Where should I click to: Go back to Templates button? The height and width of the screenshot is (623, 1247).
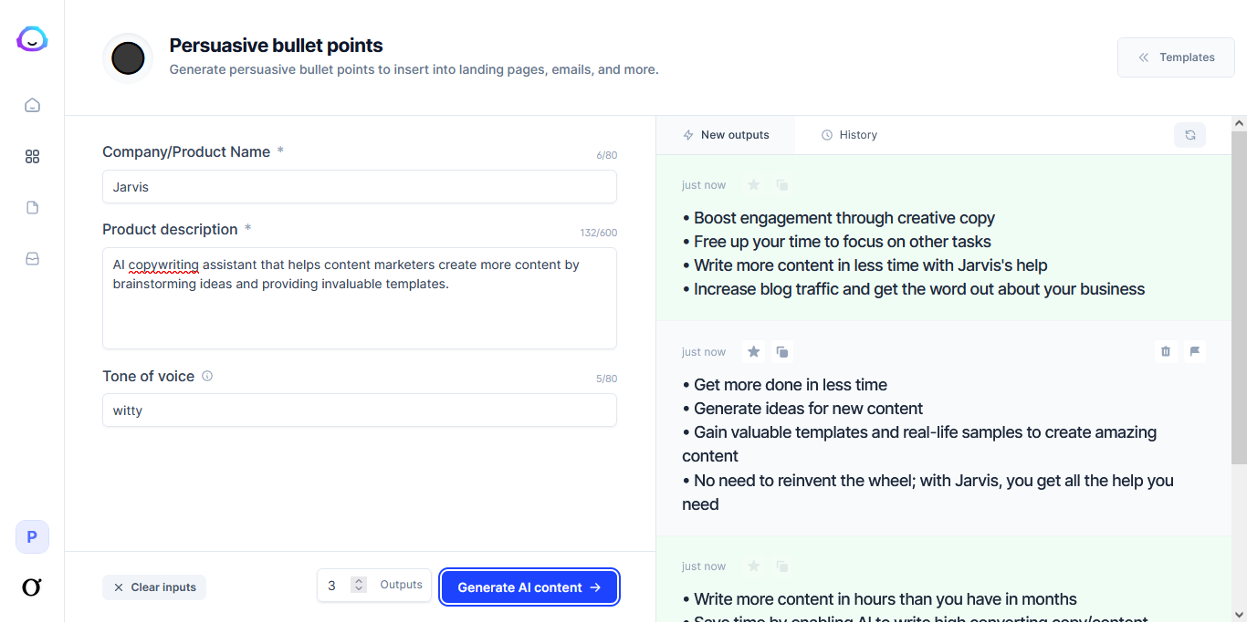click(x=1176, y=57)
